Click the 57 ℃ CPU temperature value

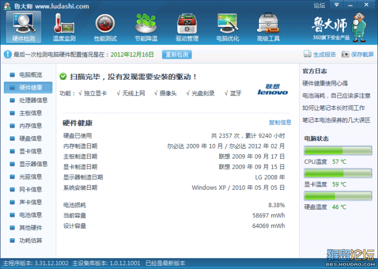tap(339, 162)
